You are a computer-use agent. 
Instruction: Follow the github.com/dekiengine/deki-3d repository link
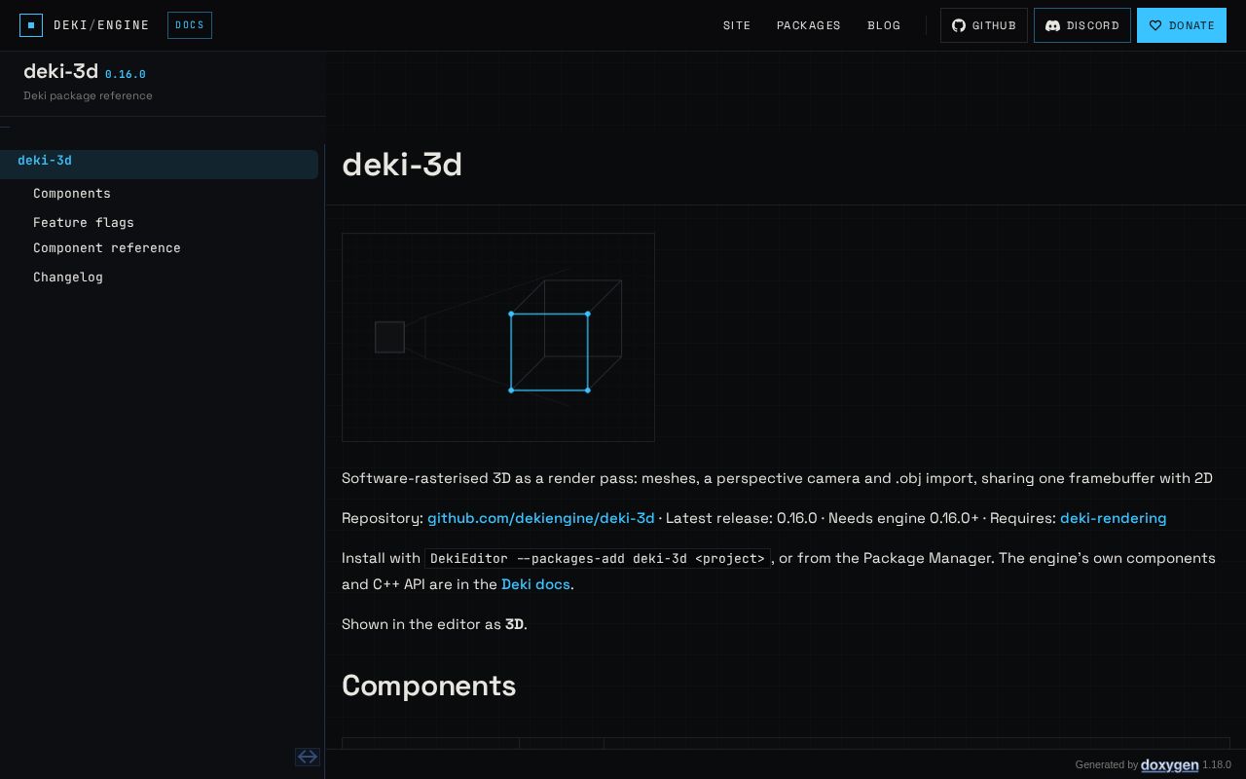[541, 518]
